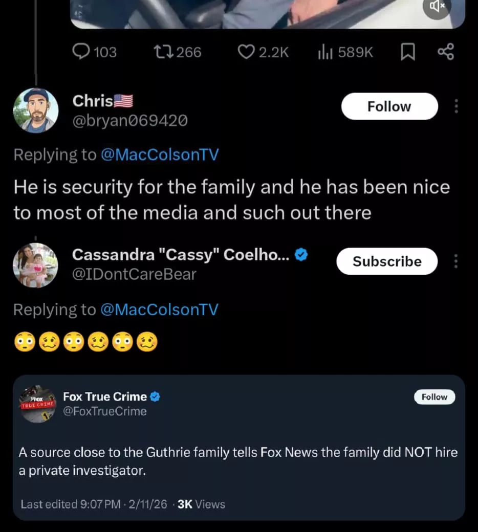Viewport: 478px width, 532px height.
Task: Like the post with heart icon
Action: (x=247, y=52)
